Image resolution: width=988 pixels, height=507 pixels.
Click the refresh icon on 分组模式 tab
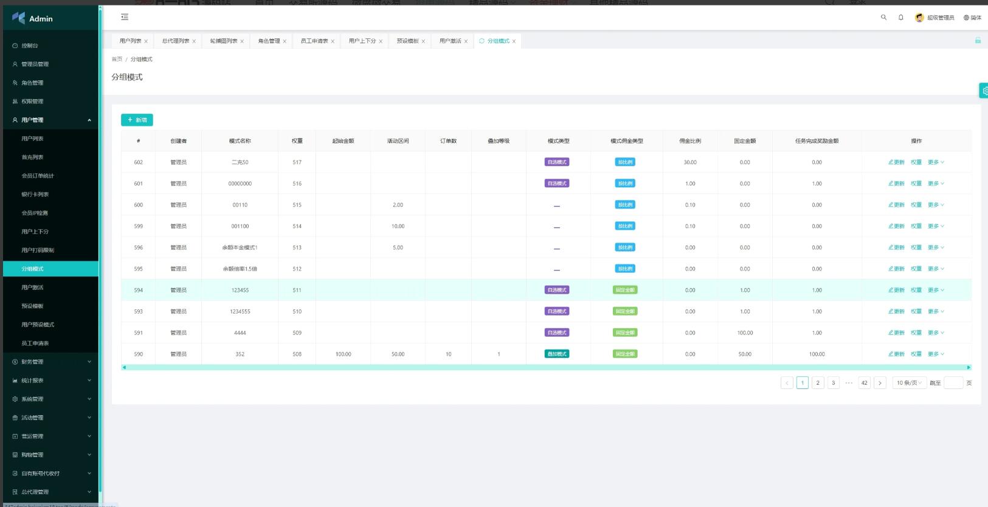(482, 41)
